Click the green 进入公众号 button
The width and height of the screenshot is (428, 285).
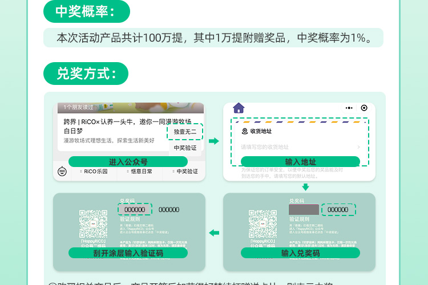click(128, 162)
